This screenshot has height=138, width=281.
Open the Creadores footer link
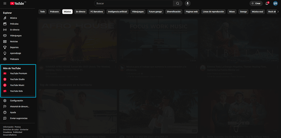point(7,132)
